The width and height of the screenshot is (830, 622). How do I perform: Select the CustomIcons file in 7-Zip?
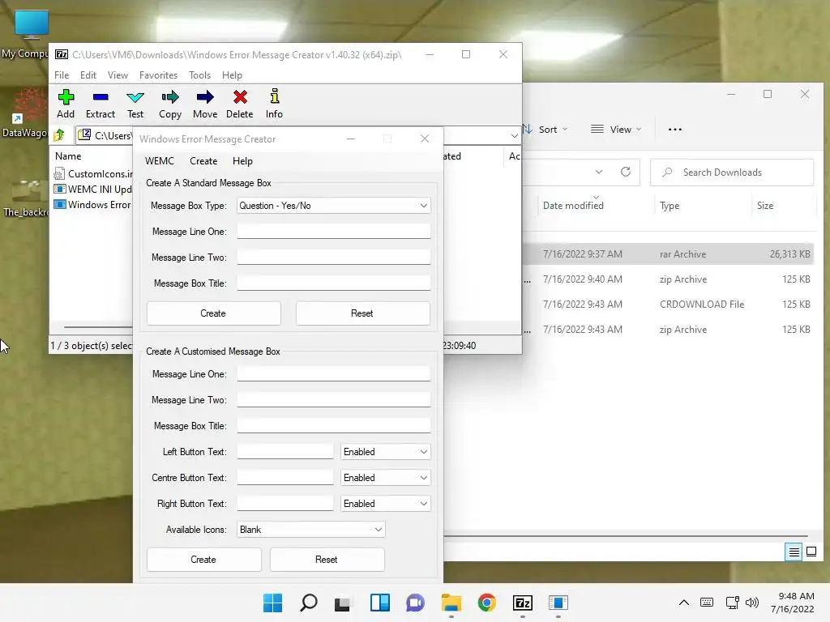click(x=93, y=173)
